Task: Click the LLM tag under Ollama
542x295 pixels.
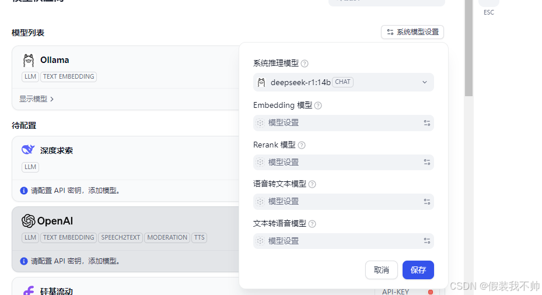Action: point(30,77)
